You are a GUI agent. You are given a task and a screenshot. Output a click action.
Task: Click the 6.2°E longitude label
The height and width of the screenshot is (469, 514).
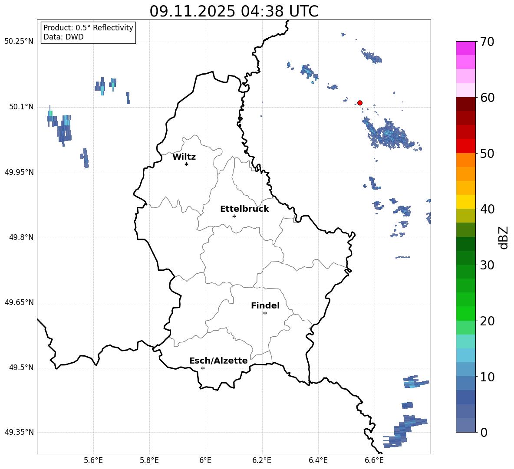pyautogui.click(x=262, y=461)
